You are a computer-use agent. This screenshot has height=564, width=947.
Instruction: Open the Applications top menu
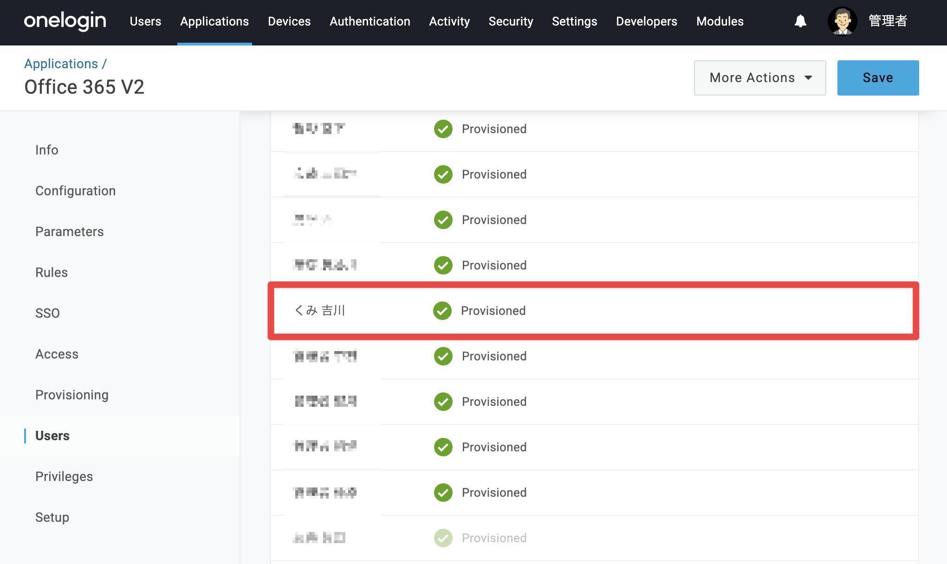click(x=214, y=21)
